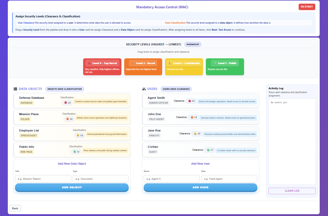Toggle the HIERARCHY pill in the security levels header
The image size is (328, 216).
(x=193, y=44)
